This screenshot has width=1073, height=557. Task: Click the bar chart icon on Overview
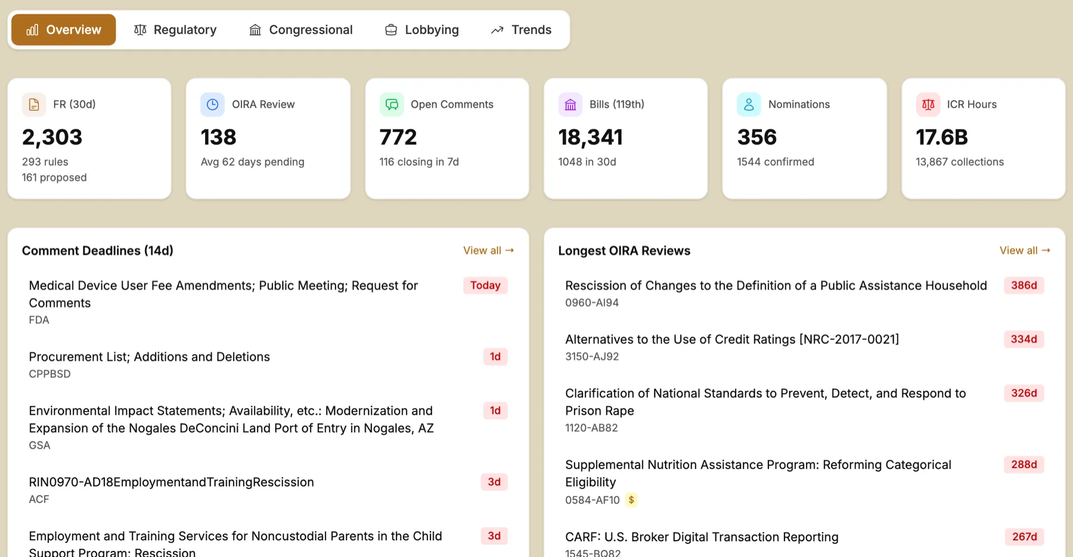point(33,30)
